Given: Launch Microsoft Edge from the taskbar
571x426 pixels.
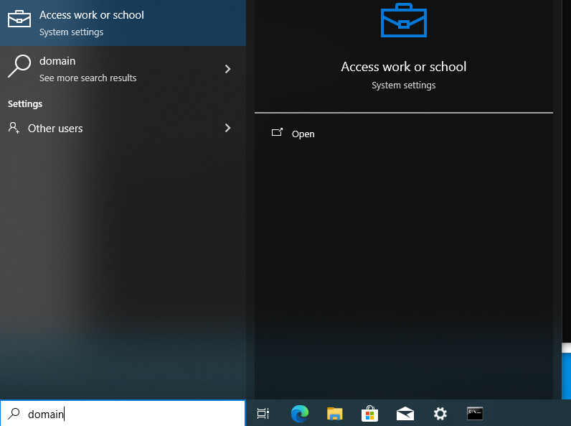Looking at the screenshot, I should click(x=300, y=414).
